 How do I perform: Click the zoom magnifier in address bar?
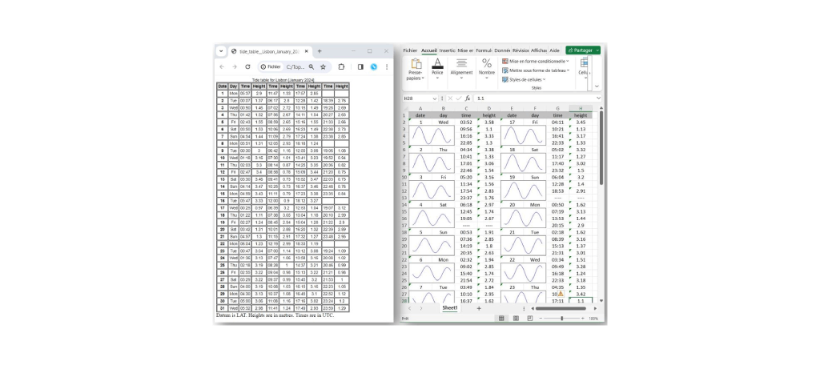(311, 67)
